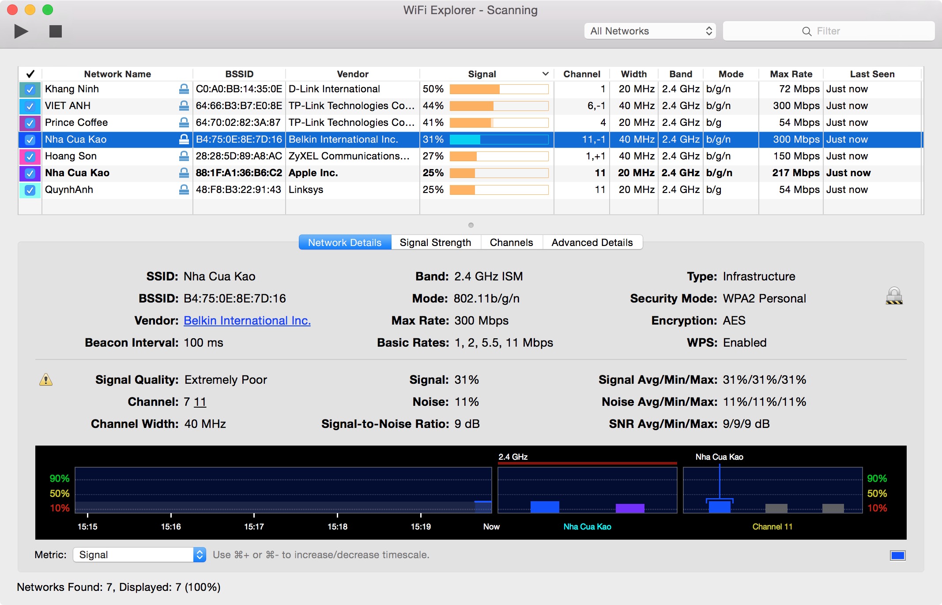Click the blue graph color swatch
The width and height of the screenshot is (942, 605).
tap(898, 555)
